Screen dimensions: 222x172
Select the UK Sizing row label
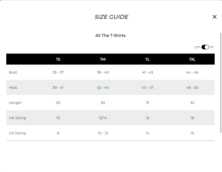(17, 118)
